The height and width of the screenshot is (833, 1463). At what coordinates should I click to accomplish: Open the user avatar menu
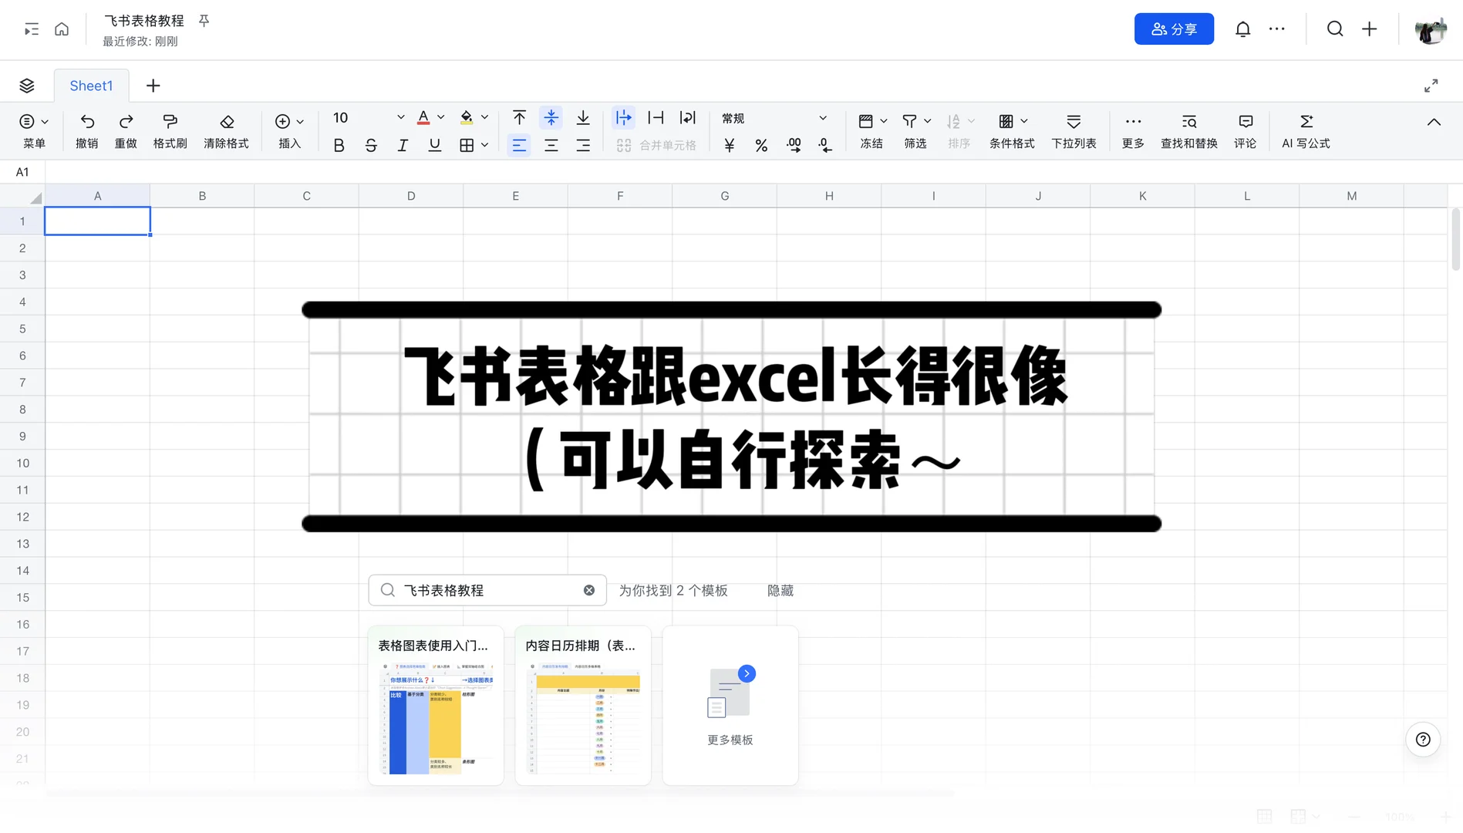[x=1431, y=30]
